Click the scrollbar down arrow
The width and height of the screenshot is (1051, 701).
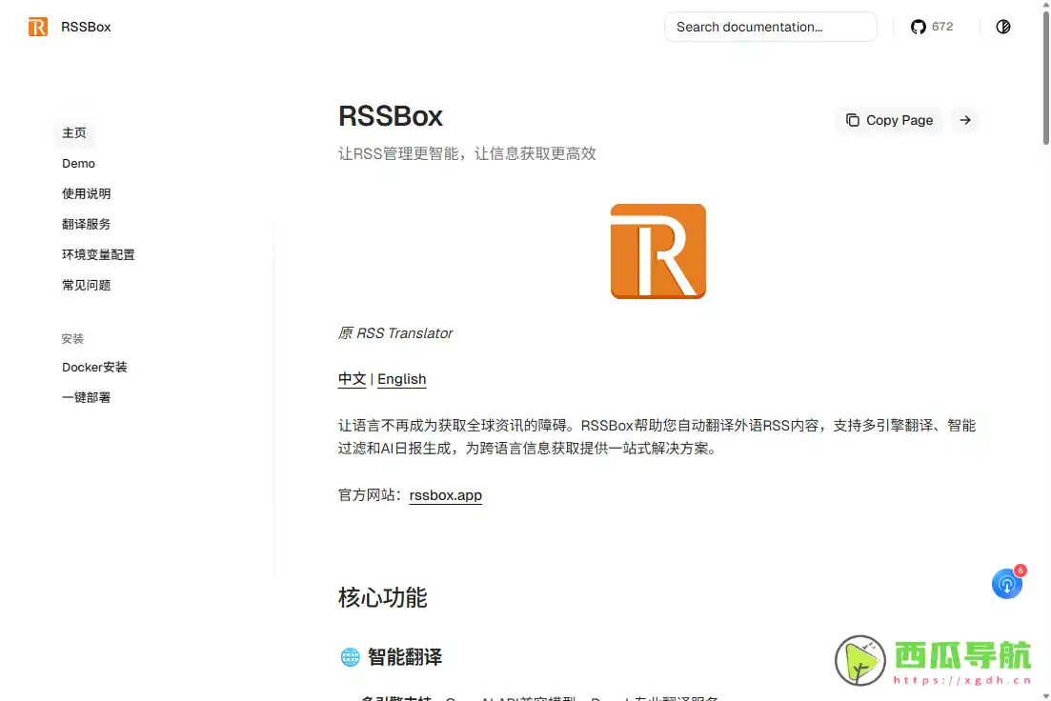(1045, 695)
